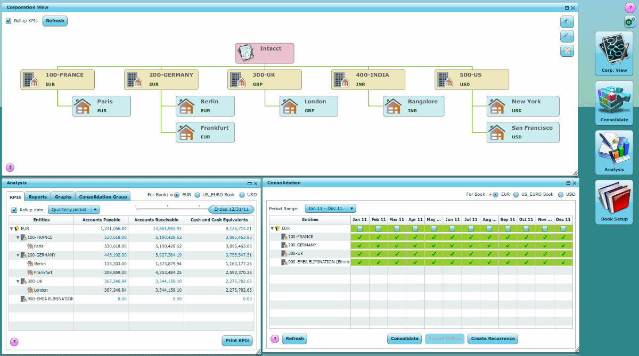Open help in the Analysis panel
The width and height of the screenshot is (639, 356).
pyautogui.click(x=14, y=342)
